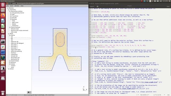Launch Firefox from the dock
Screen dimensions: 171x96
[3, 15]
